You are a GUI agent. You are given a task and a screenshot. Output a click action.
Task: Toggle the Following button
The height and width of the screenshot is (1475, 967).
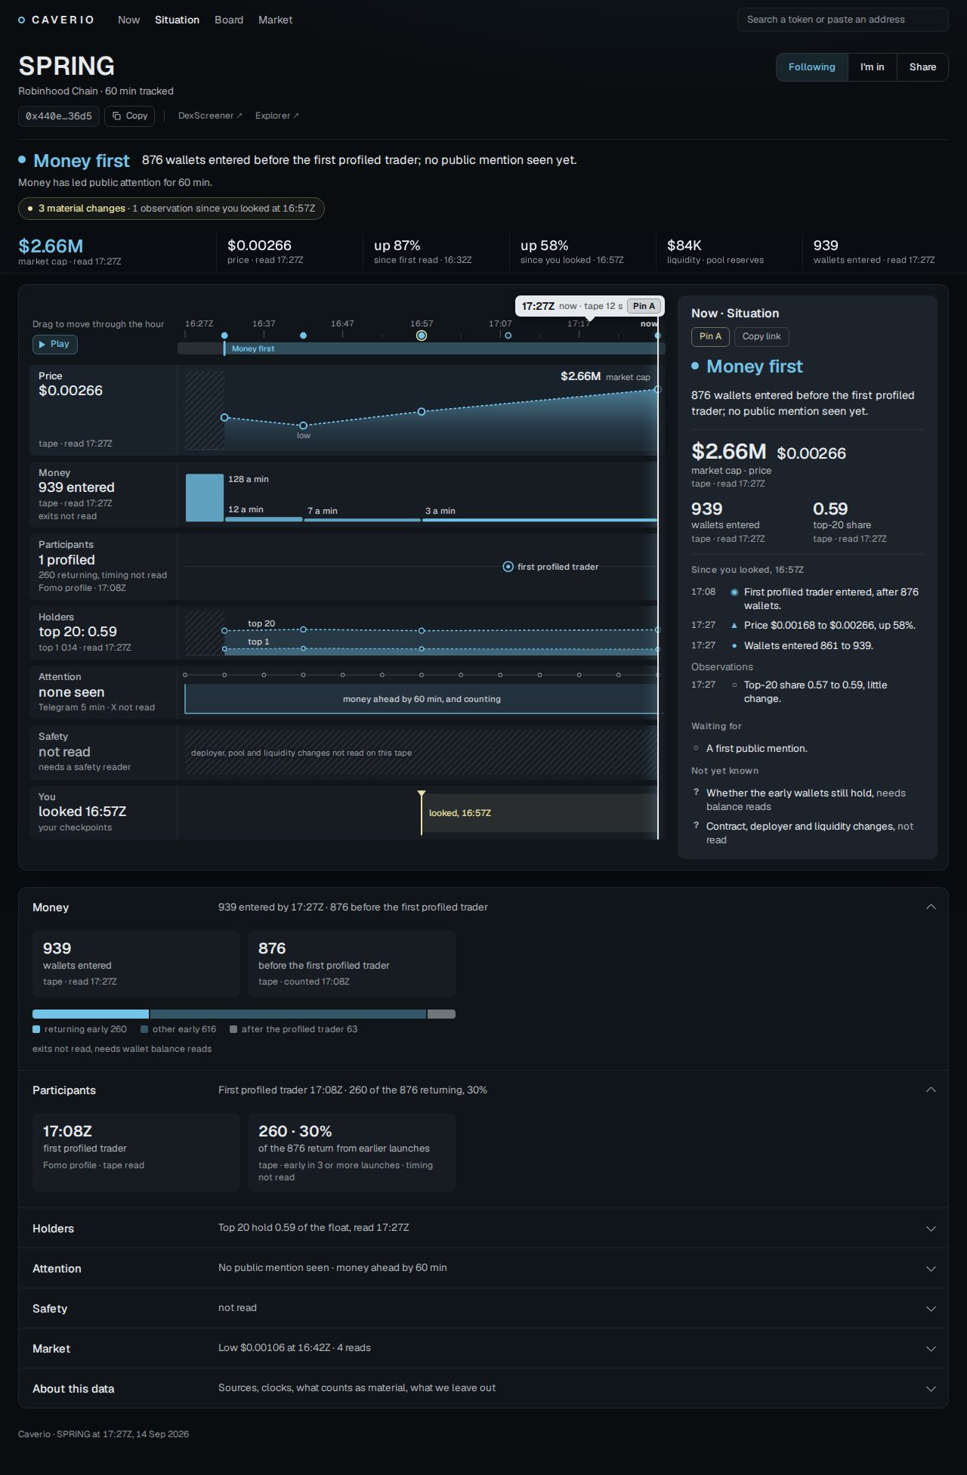click(812, 67)
